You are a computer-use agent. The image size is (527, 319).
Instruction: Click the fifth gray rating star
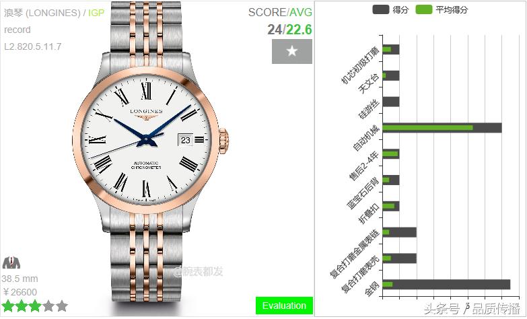coord(62,306)
